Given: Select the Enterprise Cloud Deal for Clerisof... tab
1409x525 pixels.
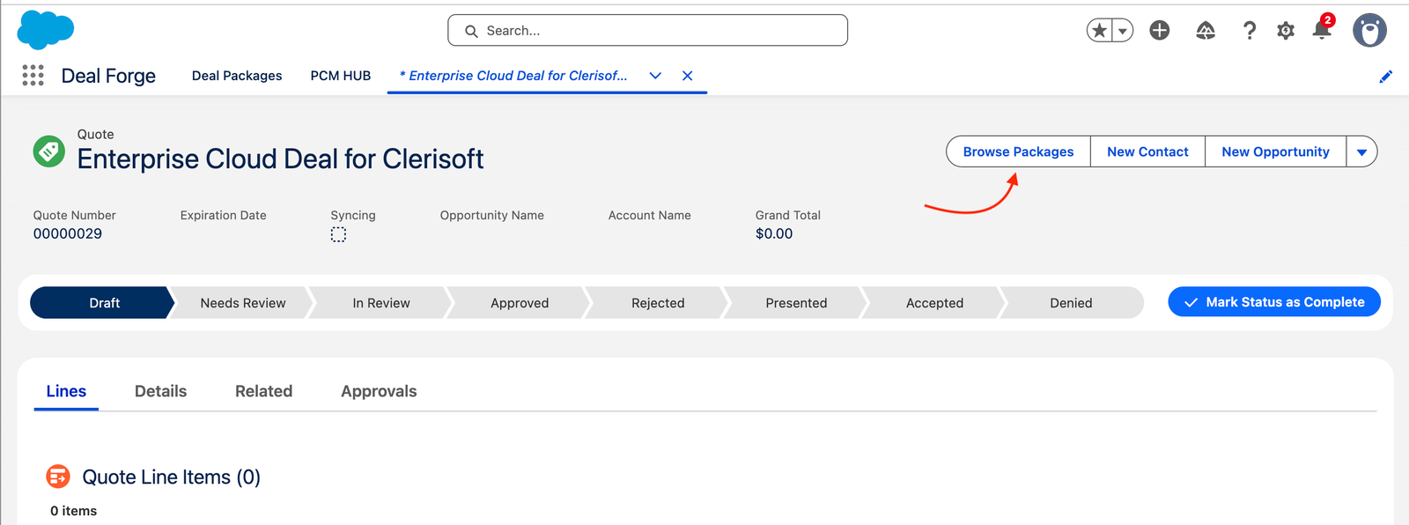Looking at the screenshot, I should (x=513, y=76).
